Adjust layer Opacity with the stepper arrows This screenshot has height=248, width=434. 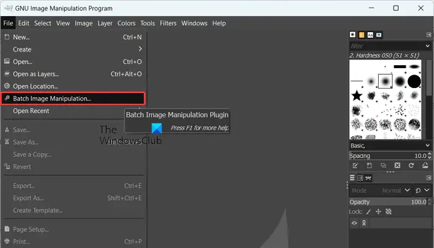429,202
